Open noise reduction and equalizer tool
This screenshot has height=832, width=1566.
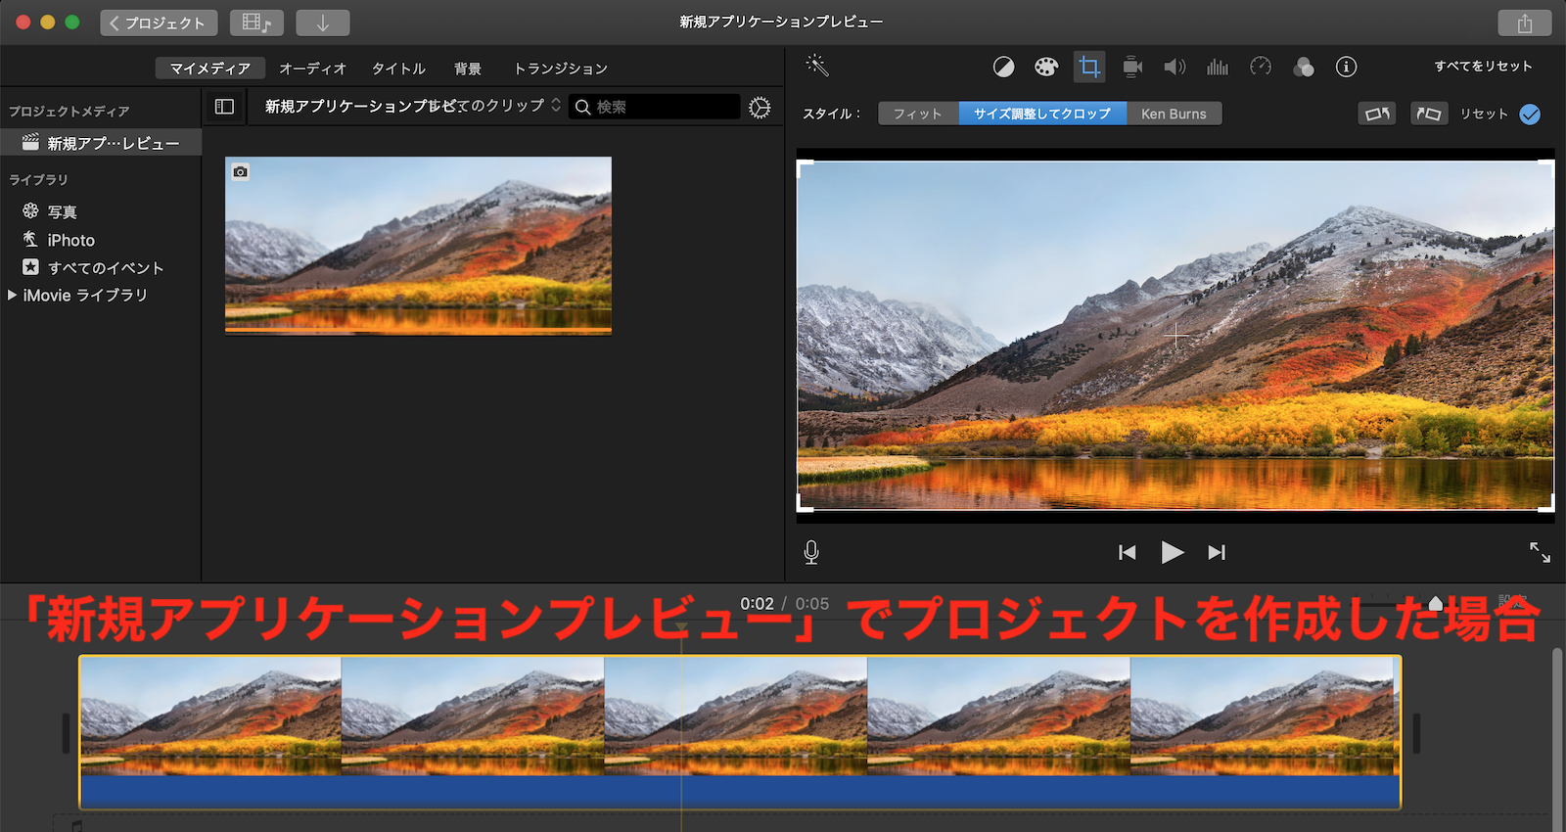[x=1218, y=67]
